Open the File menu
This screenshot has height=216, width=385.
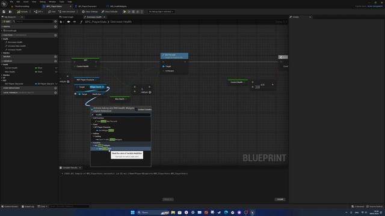tap(11, 2)
